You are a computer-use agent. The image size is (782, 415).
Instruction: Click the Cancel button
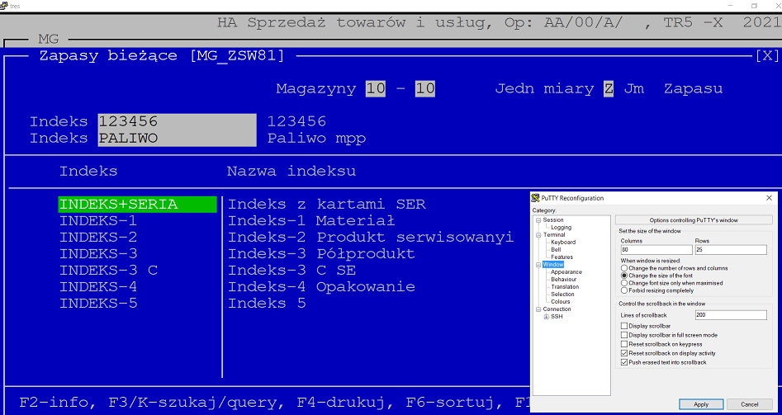click(750, 404)
